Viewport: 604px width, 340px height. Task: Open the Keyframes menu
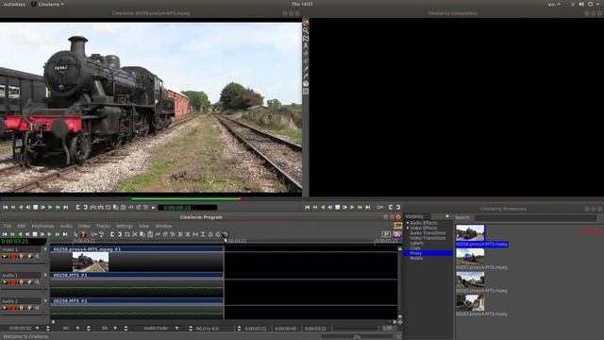click(42, 226)
